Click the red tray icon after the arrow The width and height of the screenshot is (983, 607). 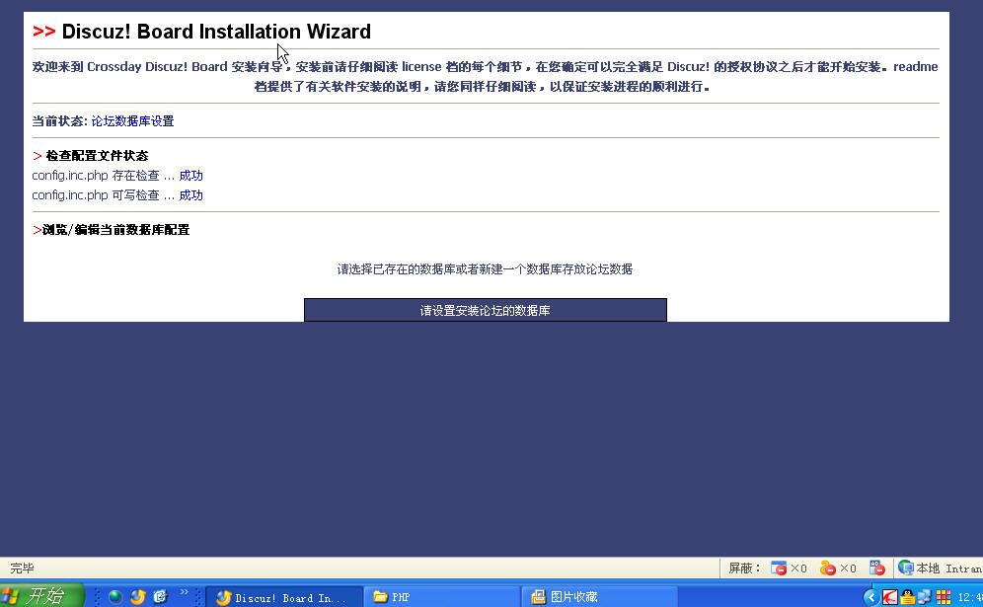[889, 597]
